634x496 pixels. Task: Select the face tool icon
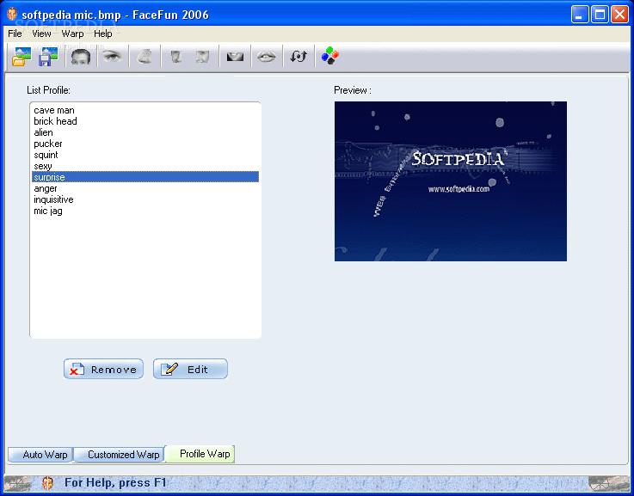[x=81, y=56]
